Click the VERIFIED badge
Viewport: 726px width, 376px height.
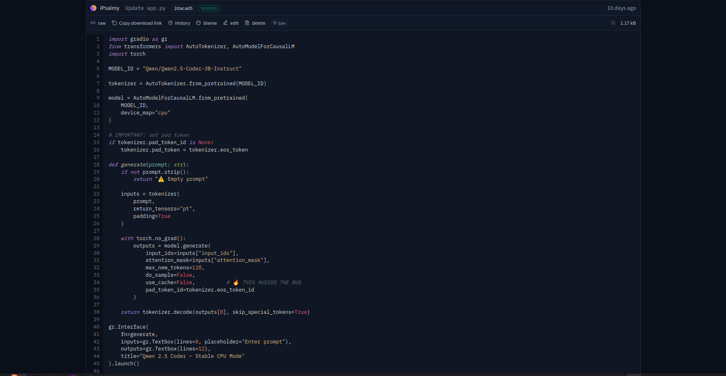pyautogui.click(x=209, y=8)
